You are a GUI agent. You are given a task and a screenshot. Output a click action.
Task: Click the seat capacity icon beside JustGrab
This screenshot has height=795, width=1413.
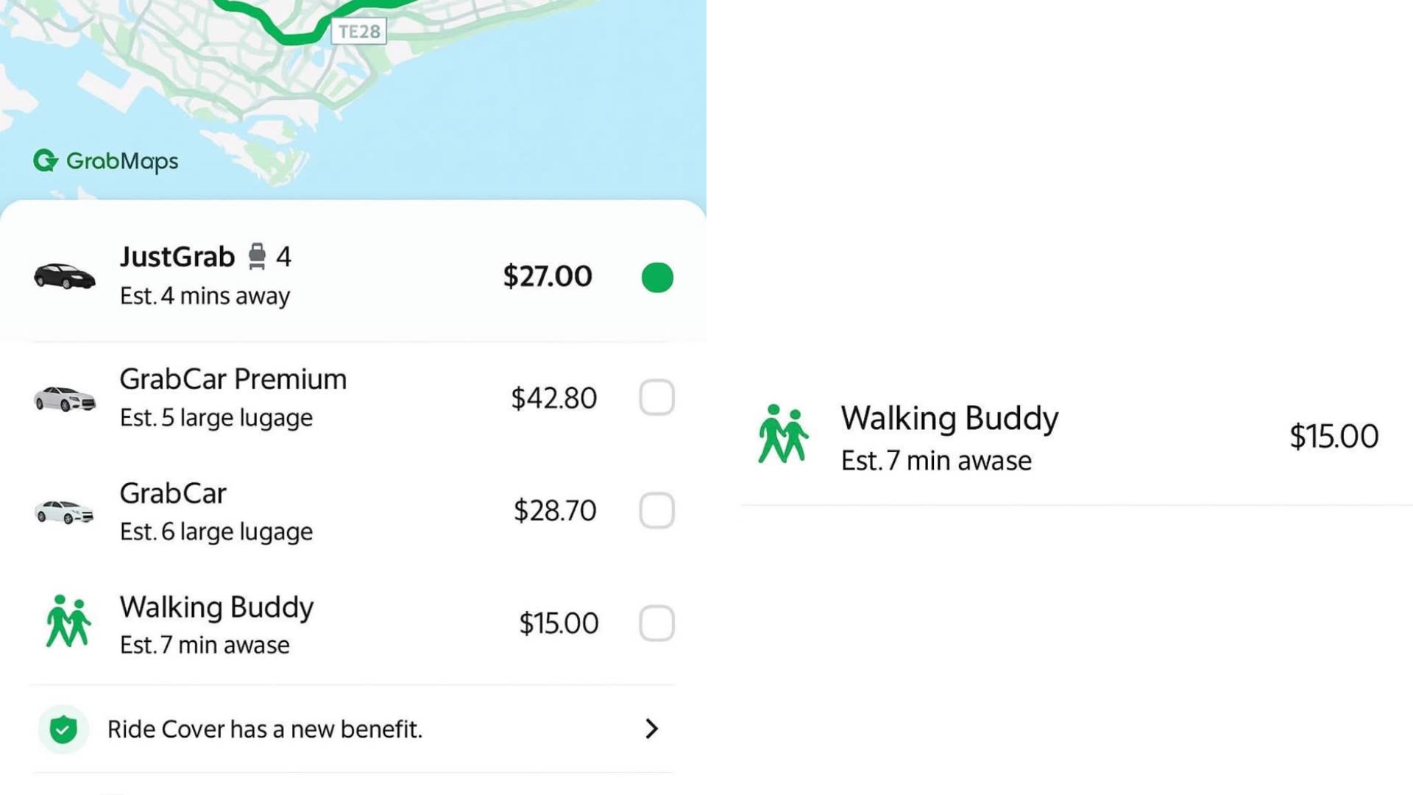coord(257,256)
